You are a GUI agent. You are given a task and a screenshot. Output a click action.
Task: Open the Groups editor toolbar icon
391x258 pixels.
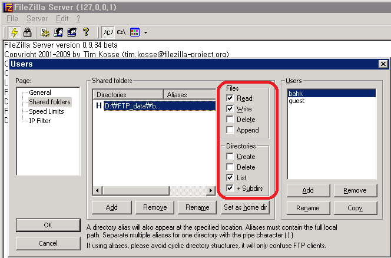72,32
